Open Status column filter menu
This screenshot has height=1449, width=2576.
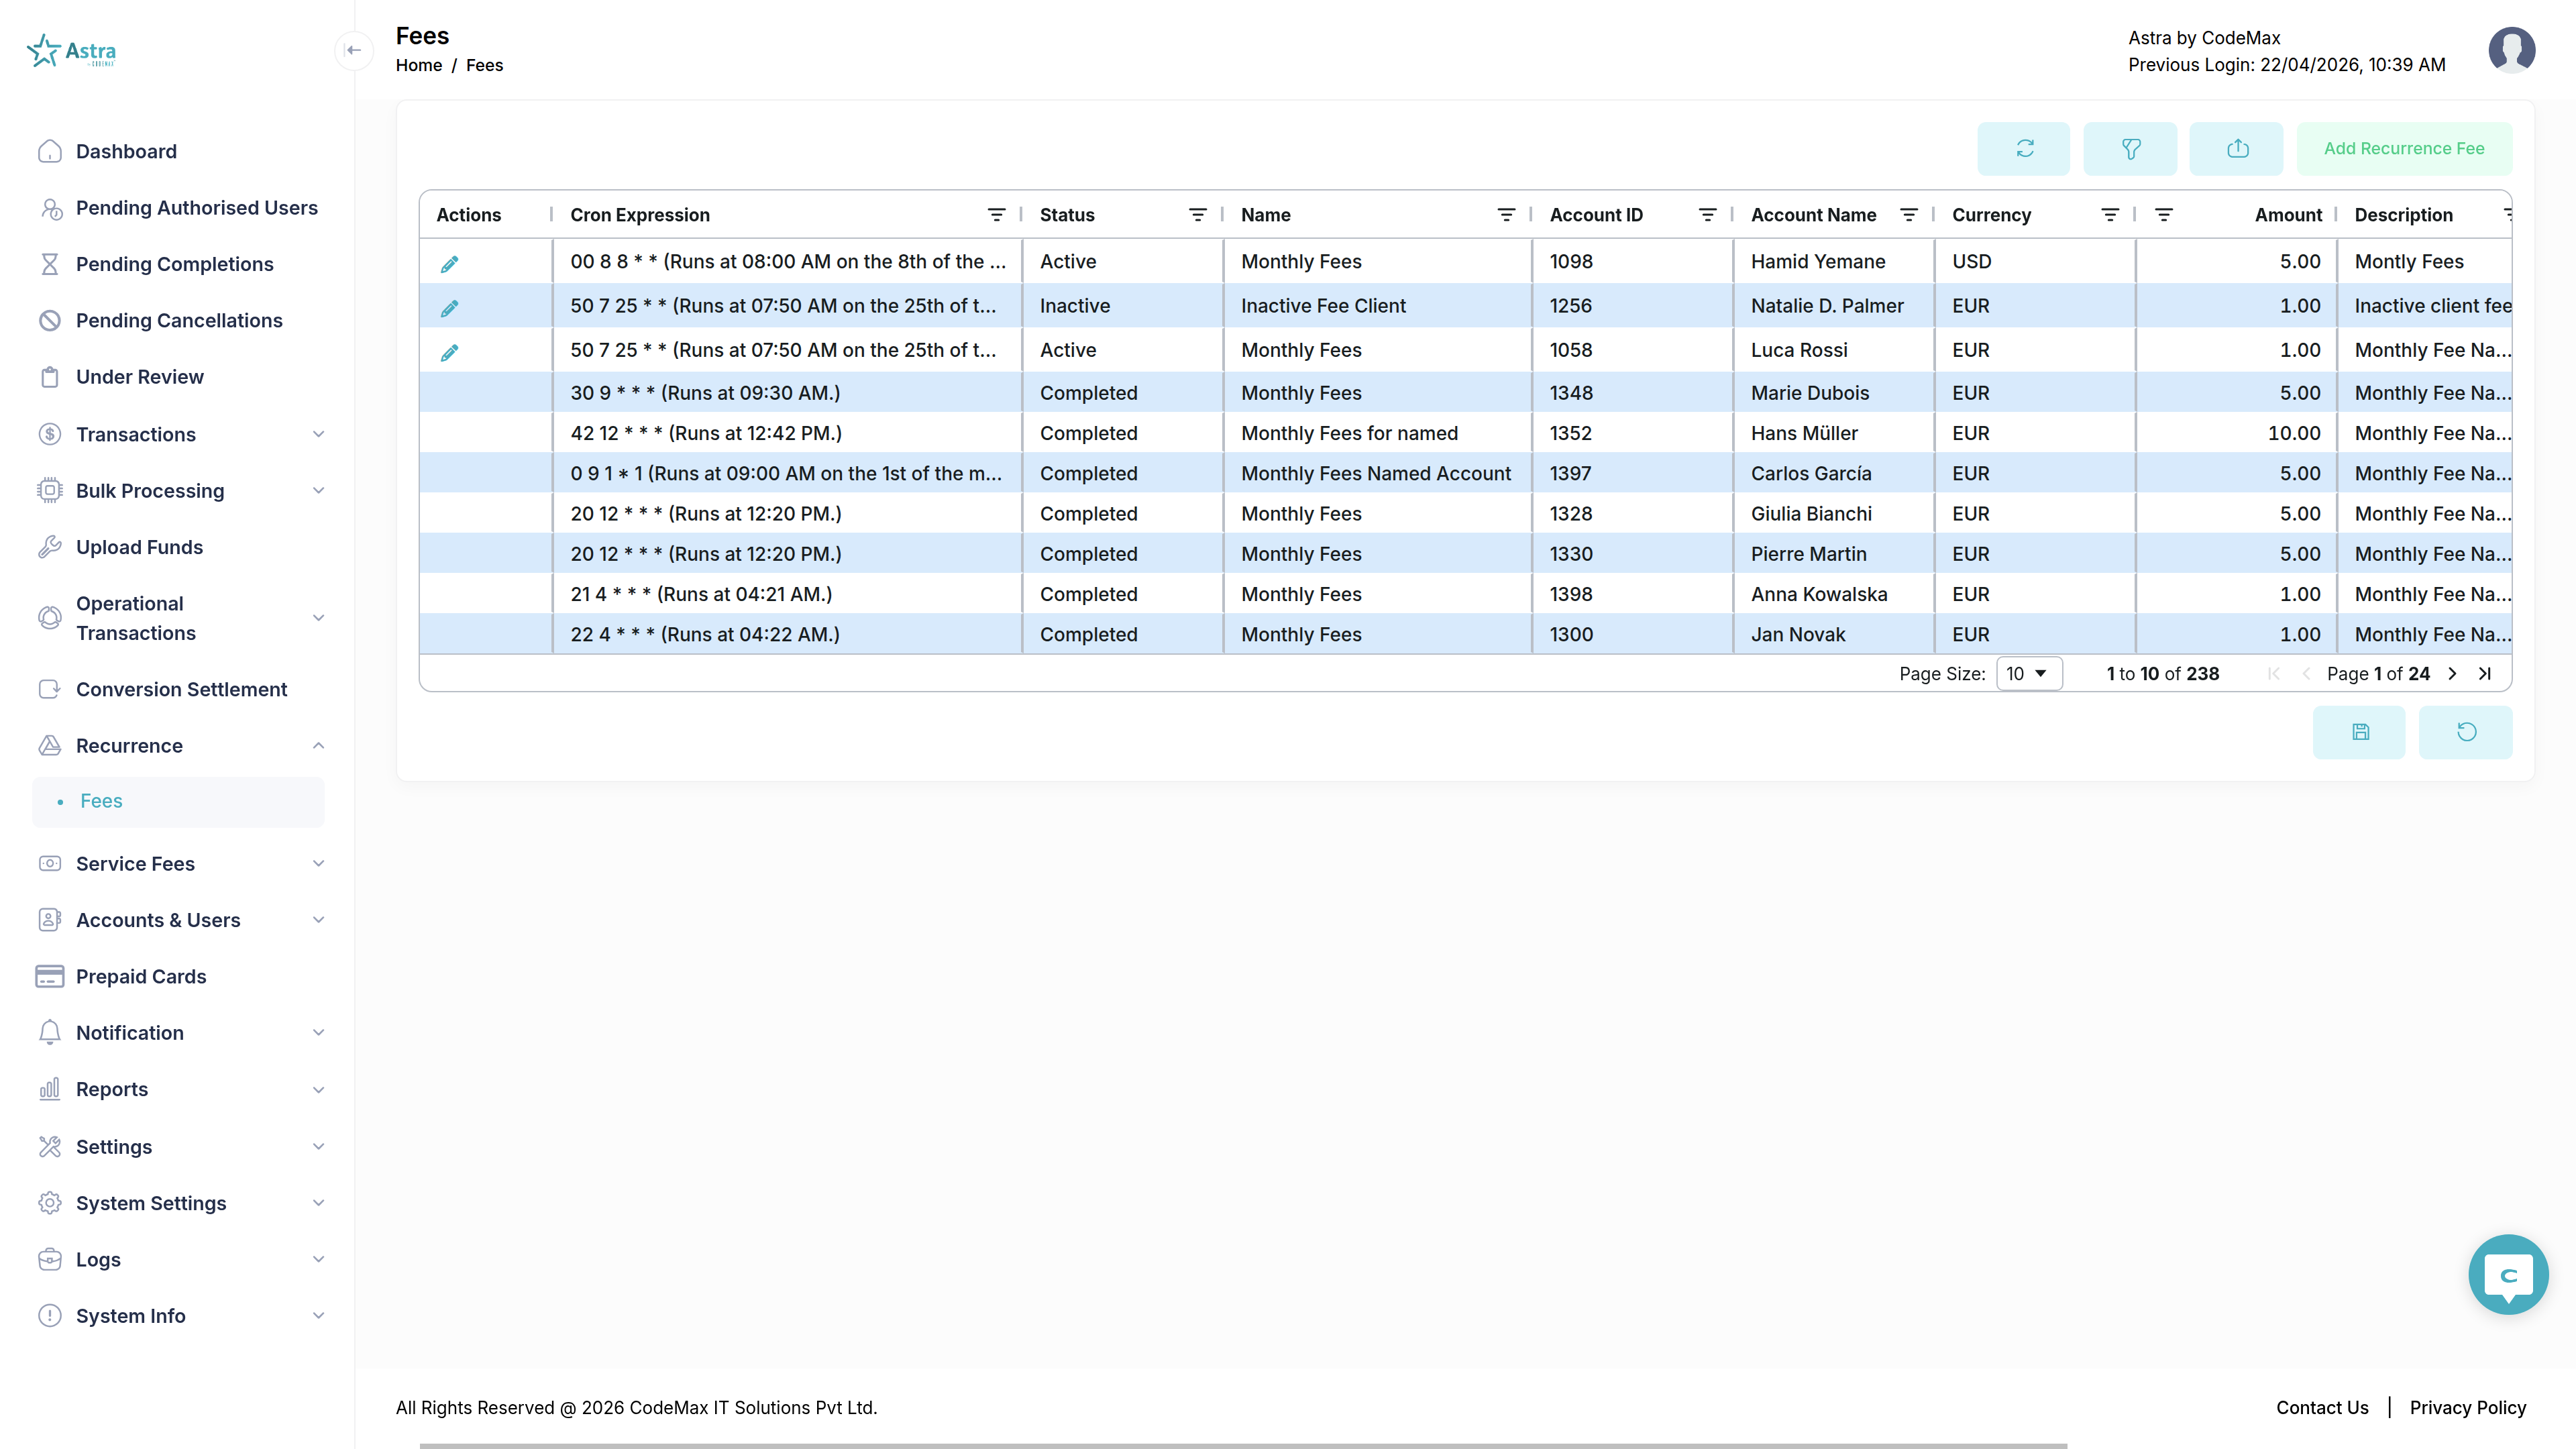coord(1198,215)
